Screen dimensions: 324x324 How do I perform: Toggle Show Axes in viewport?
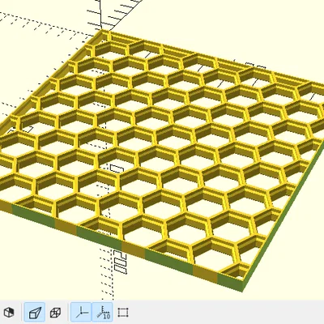pos(81,313)
